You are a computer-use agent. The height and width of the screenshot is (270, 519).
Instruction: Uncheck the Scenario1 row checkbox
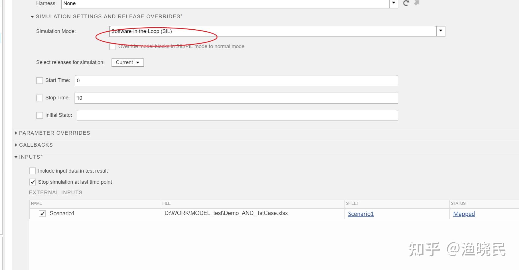[x=42, y=214]
